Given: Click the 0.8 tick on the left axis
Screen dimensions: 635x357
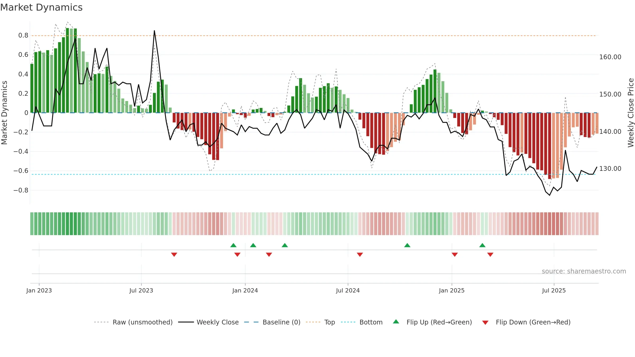Looking at the screenshot, I should pos(23,35).
